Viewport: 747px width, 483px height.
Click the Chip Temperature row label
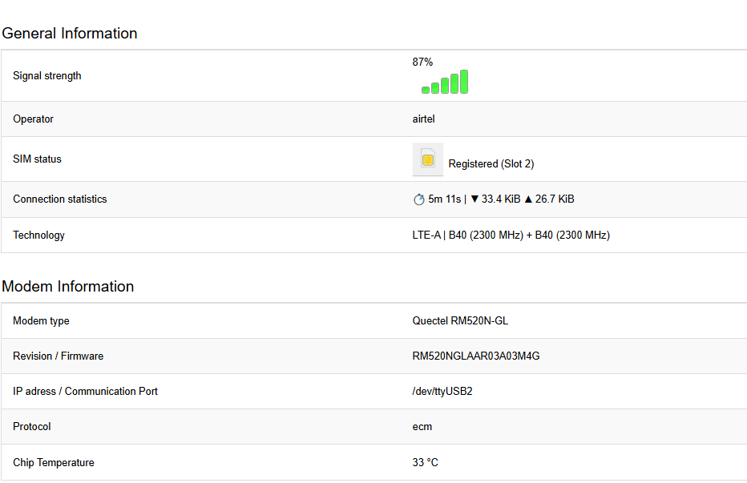[x=54, y=463]
